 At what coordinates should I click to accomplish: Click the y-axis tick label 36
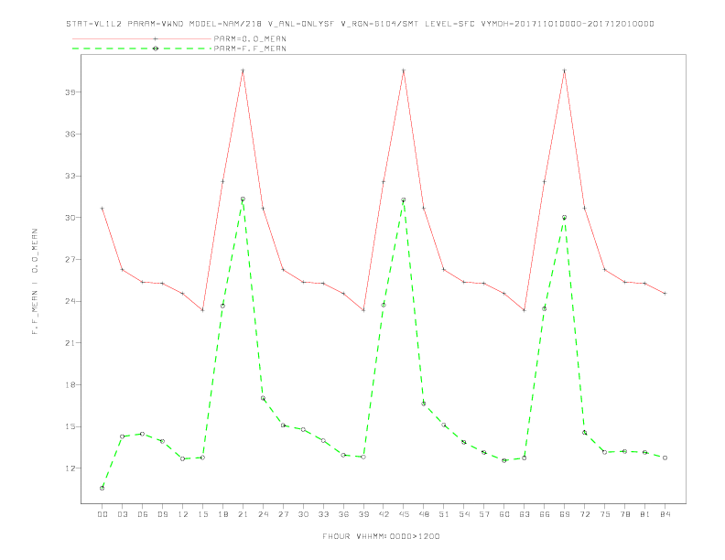[70, 134]
